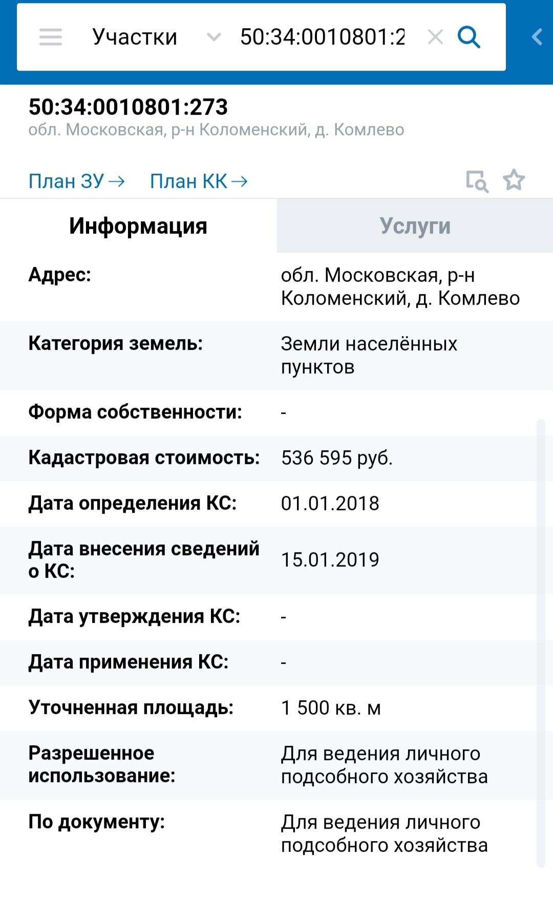Click the blue search magnifier icon

(x=469, y=37)
